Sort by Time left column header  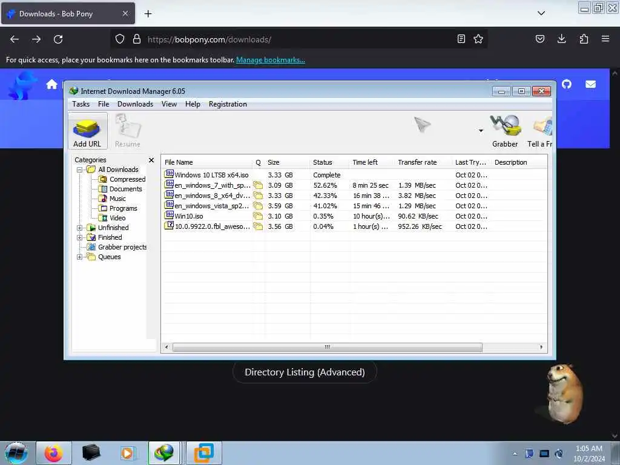372,162
